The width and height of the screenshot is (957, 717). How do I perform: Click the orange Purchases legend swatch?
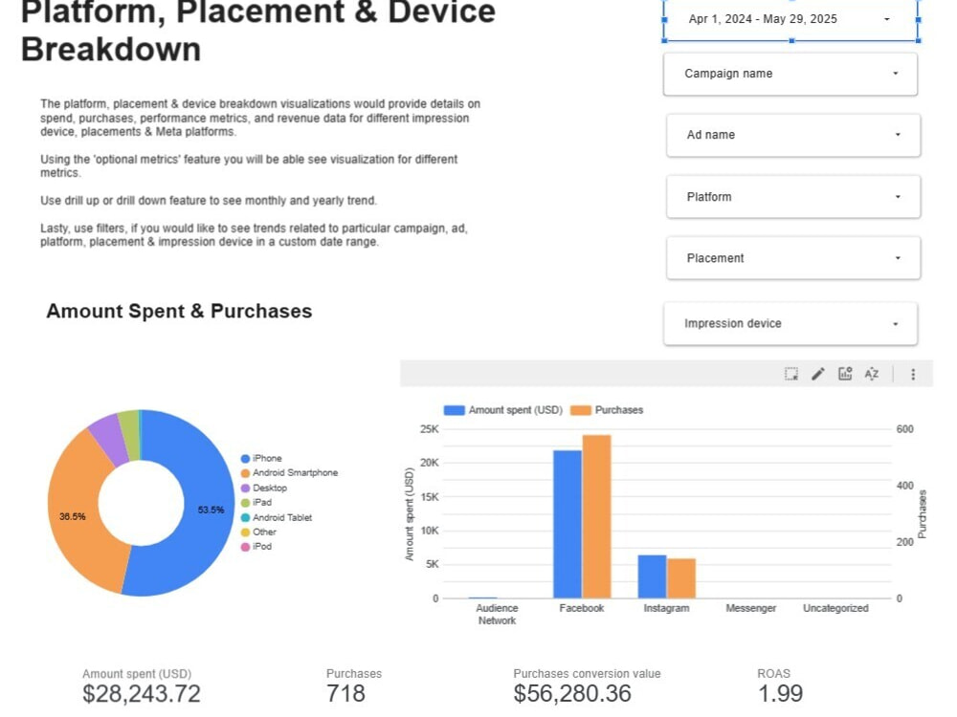pyautogui.click(x=581, y=410)
